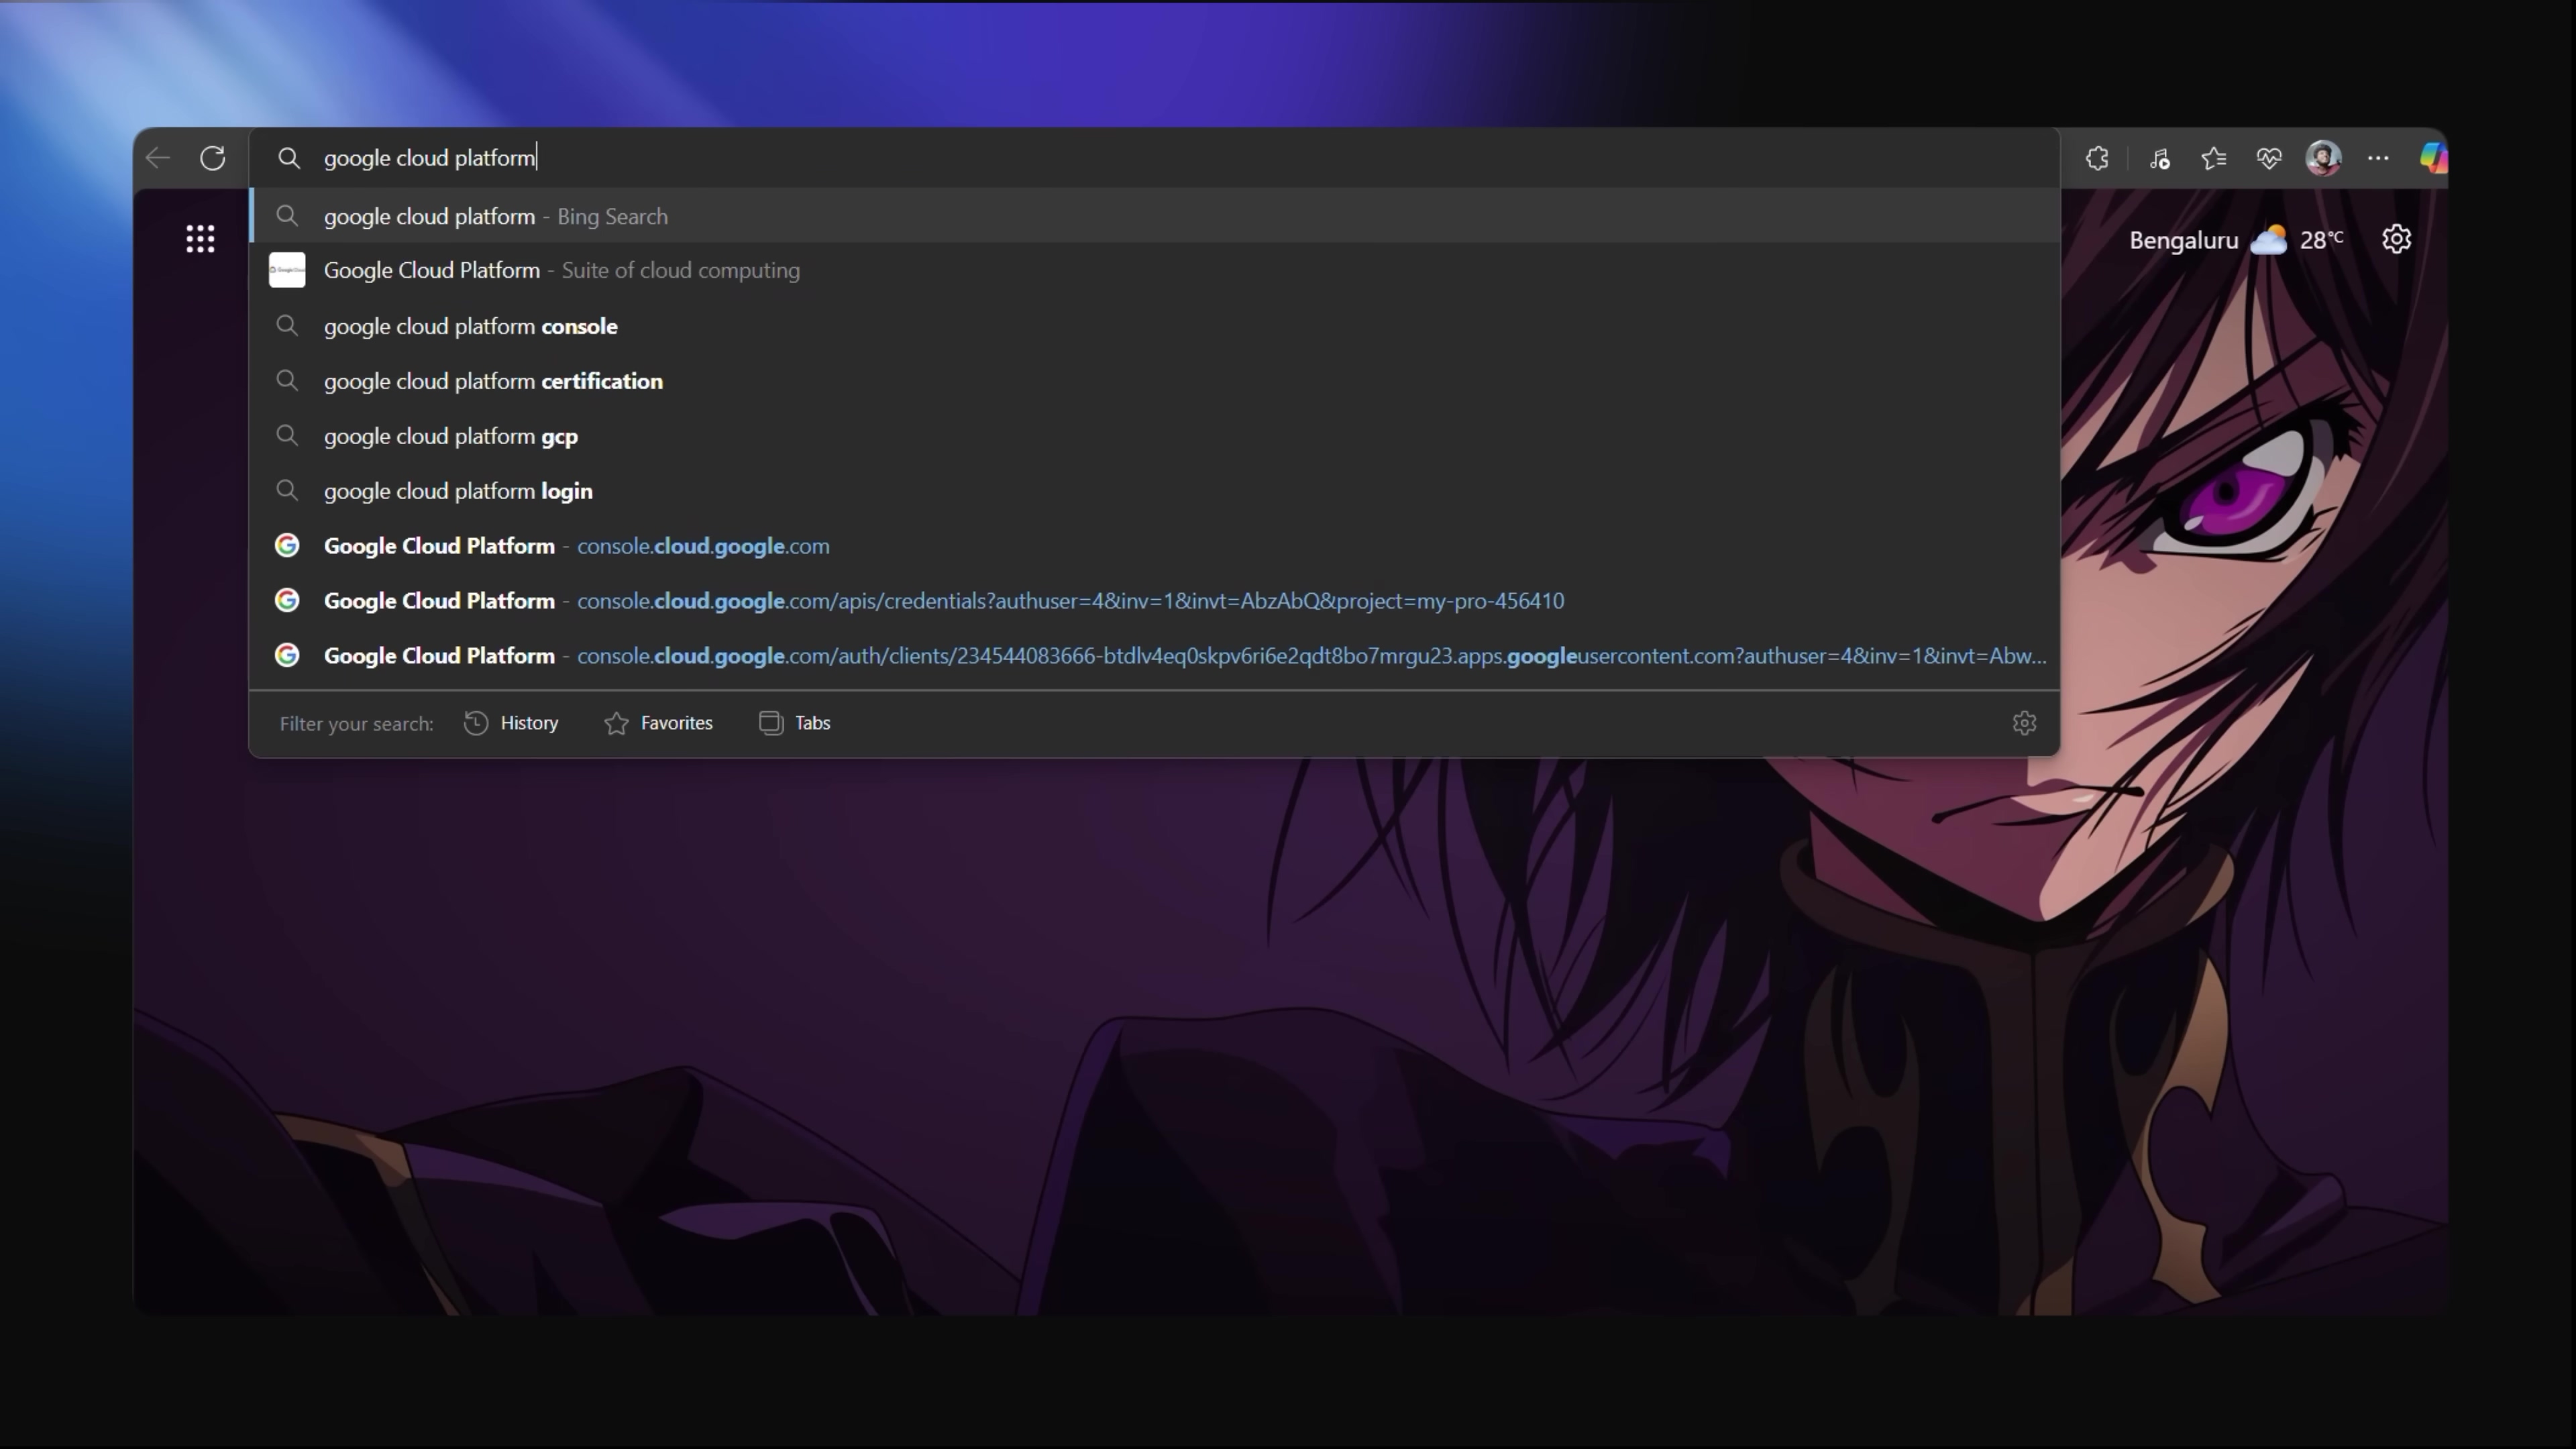Viewport: 2576px width, 1449px height.
Task: Click Google icon beside console.cloud.google.com entry
Action: coord(287,545)
